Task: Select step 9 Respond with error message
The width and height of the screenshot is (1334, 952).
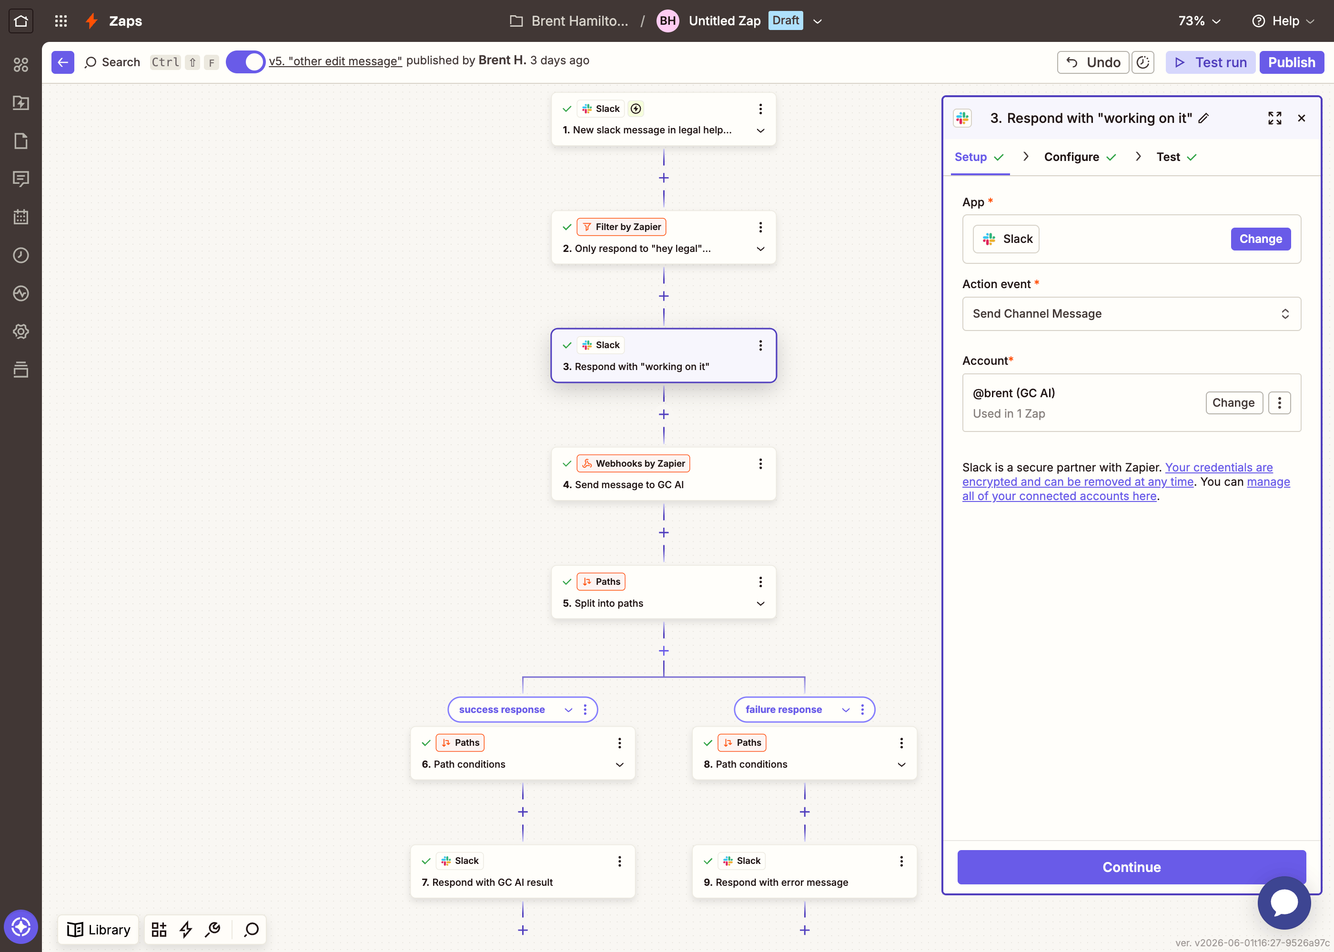Action: 805,871
